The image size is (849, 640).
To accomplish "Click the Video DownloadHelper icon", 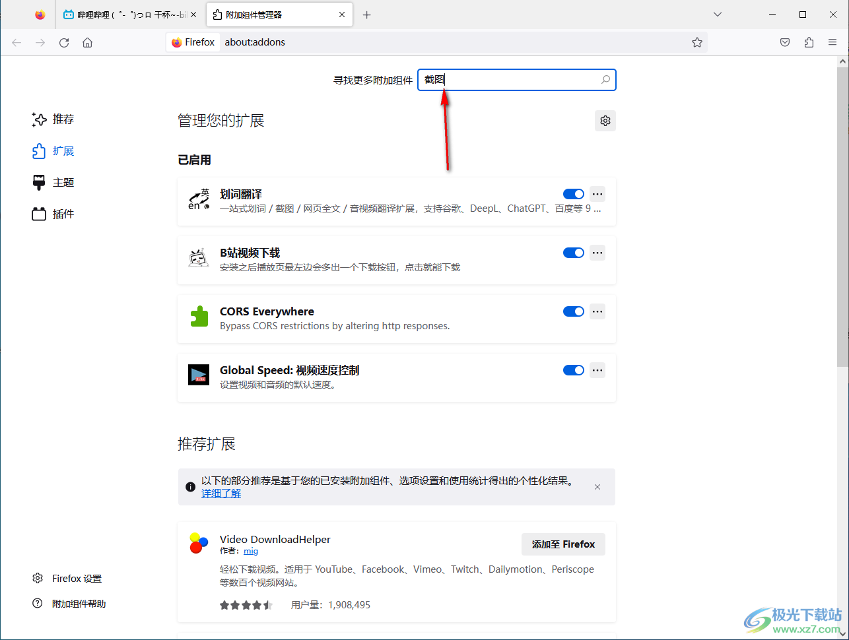I will [199, 543].
